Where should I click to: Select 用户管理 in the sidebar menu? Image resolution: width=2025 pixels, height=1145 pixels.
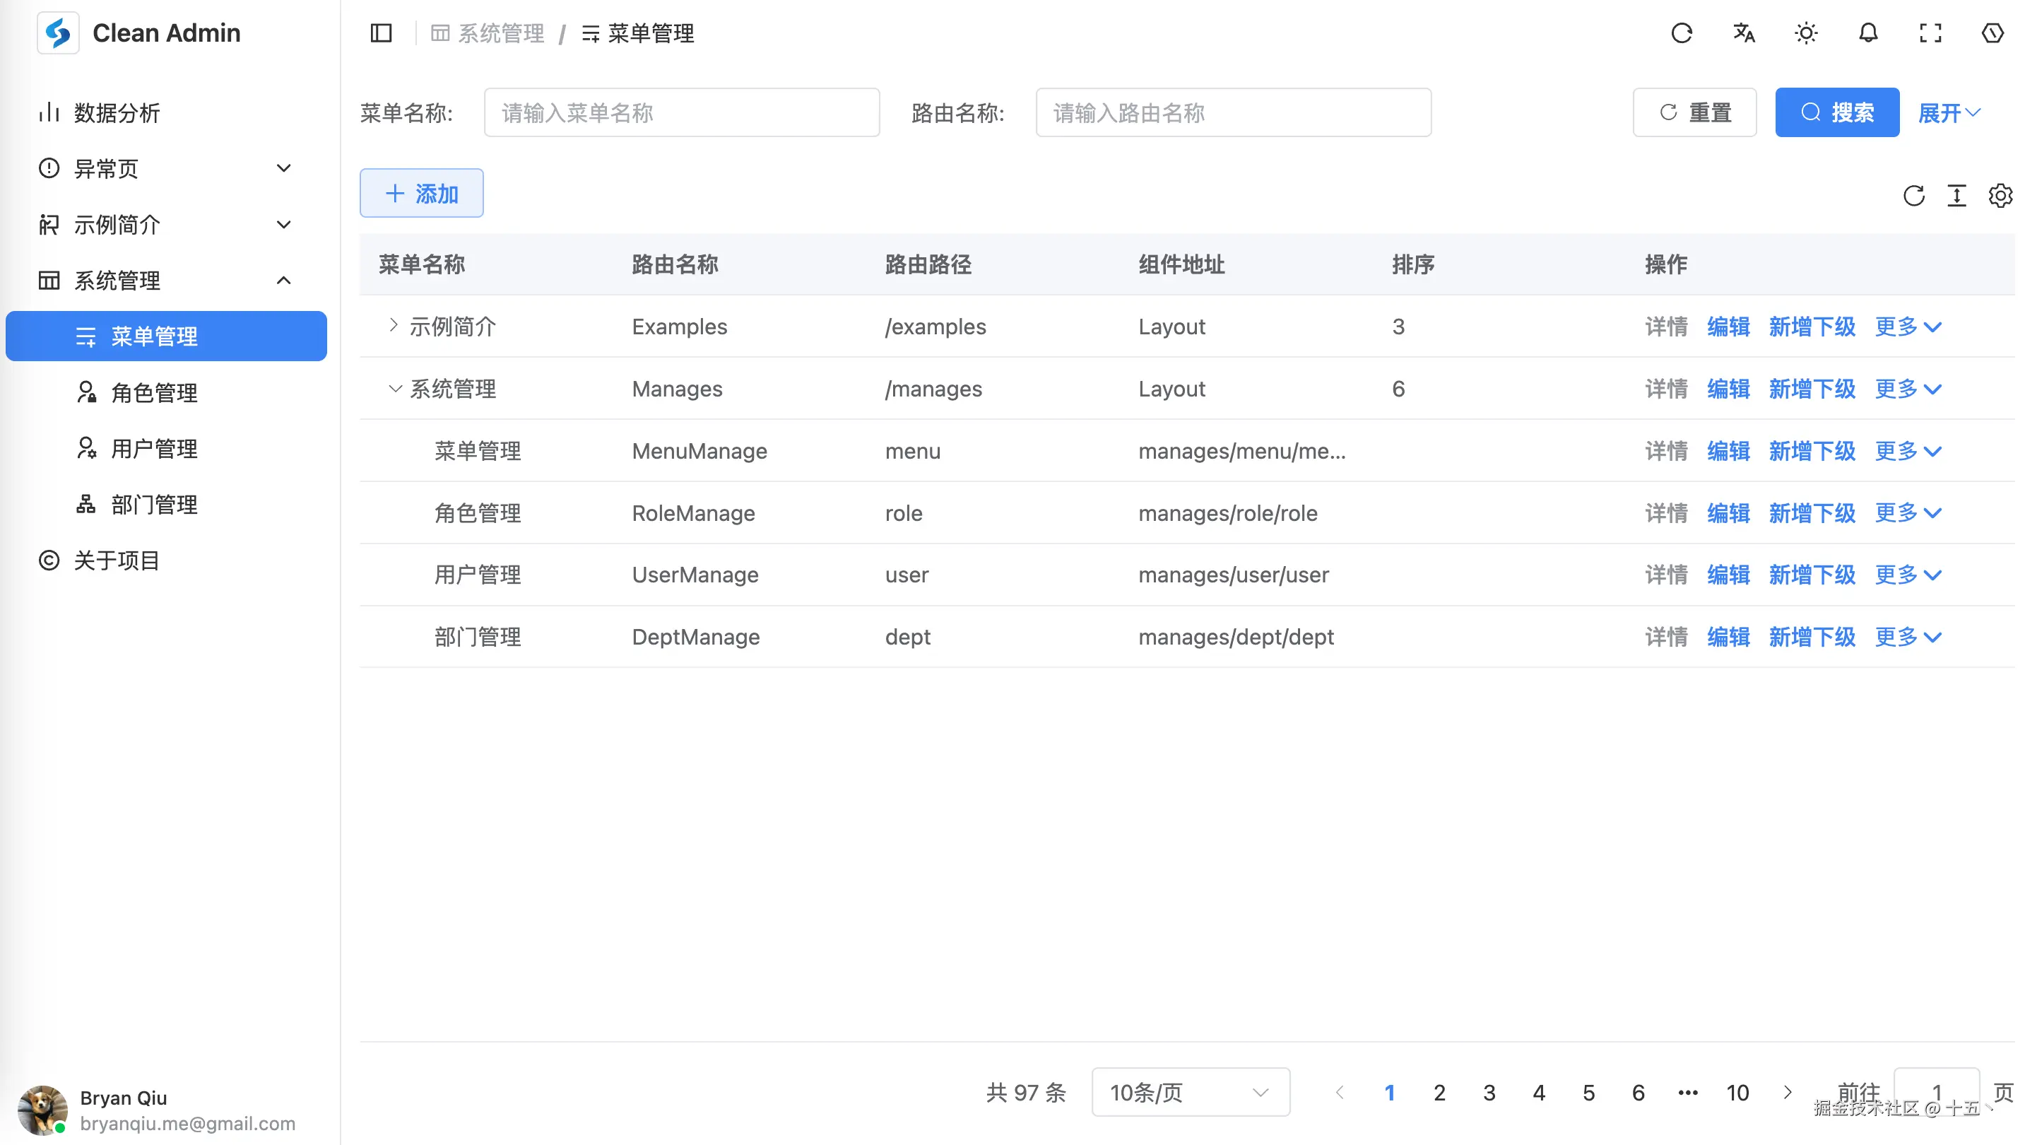[x=154, y=448]
